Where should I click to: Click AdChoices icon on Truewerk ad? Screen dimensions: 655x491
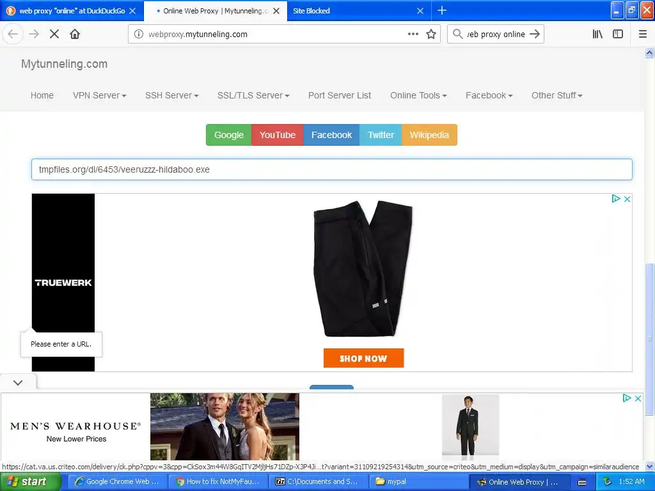[616, 199]
